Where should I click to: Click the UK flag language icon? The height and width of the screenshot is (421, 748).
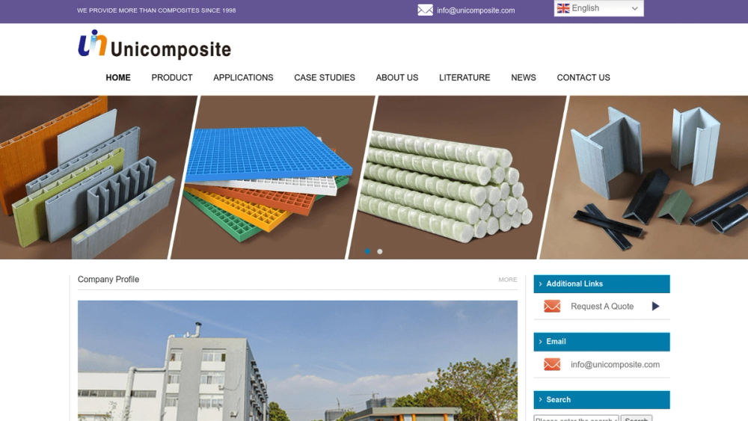coord(563,8)
